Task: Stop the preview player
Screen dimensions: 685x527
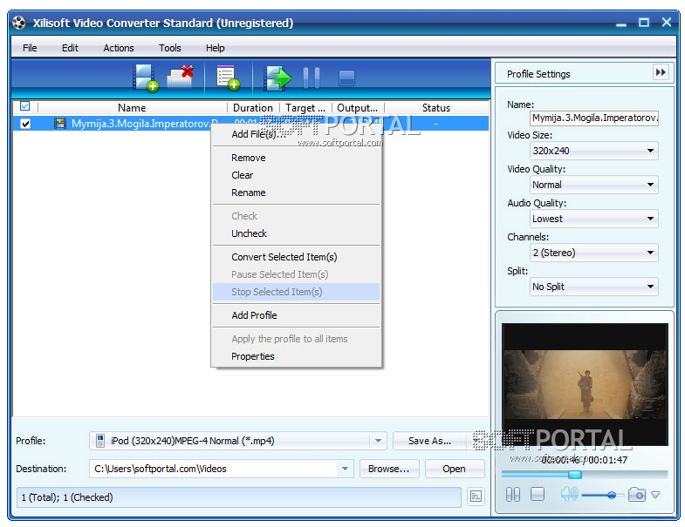Action: click(x=538, y=494)
